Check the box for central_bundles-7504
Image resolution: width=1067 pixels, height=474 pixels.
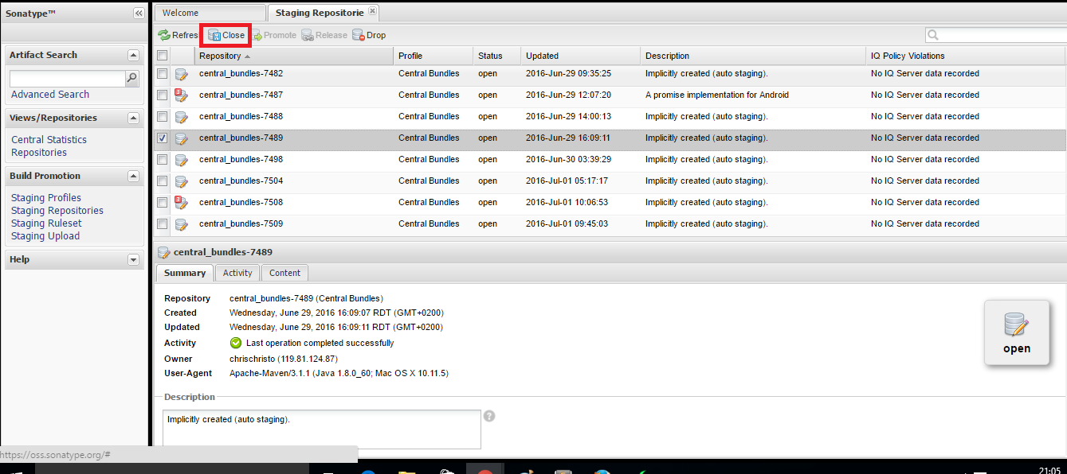coord(163,181)
